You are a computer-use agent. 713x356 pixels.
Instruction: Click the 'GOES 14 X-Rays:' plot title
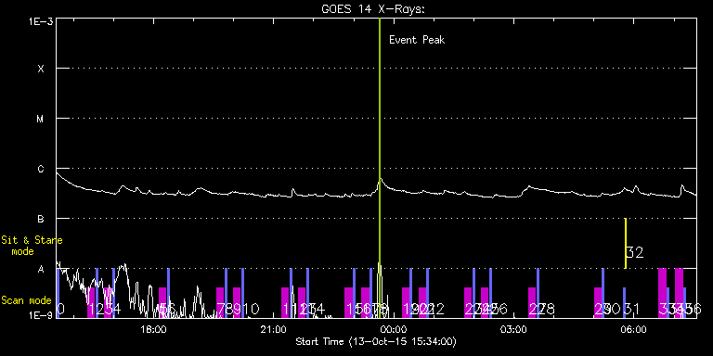tap(372, 9)
